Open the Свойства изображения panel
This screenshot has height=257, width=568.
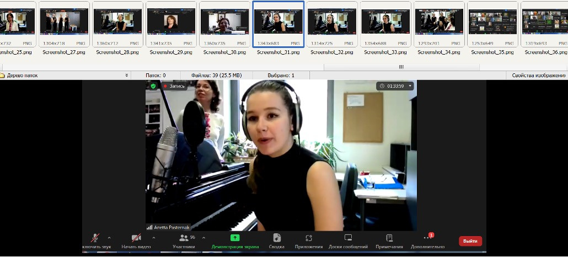(x=538, y=76)
